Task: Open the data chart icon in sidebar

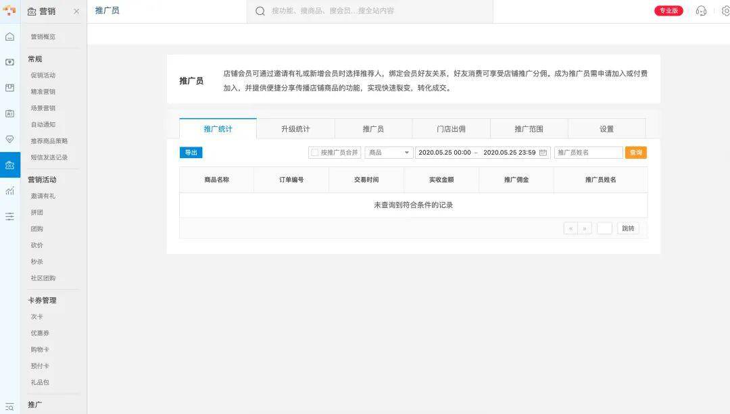Action: point(9,191)
